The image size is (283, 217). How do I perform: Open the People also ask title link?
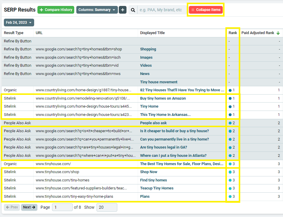pos(153,123)
